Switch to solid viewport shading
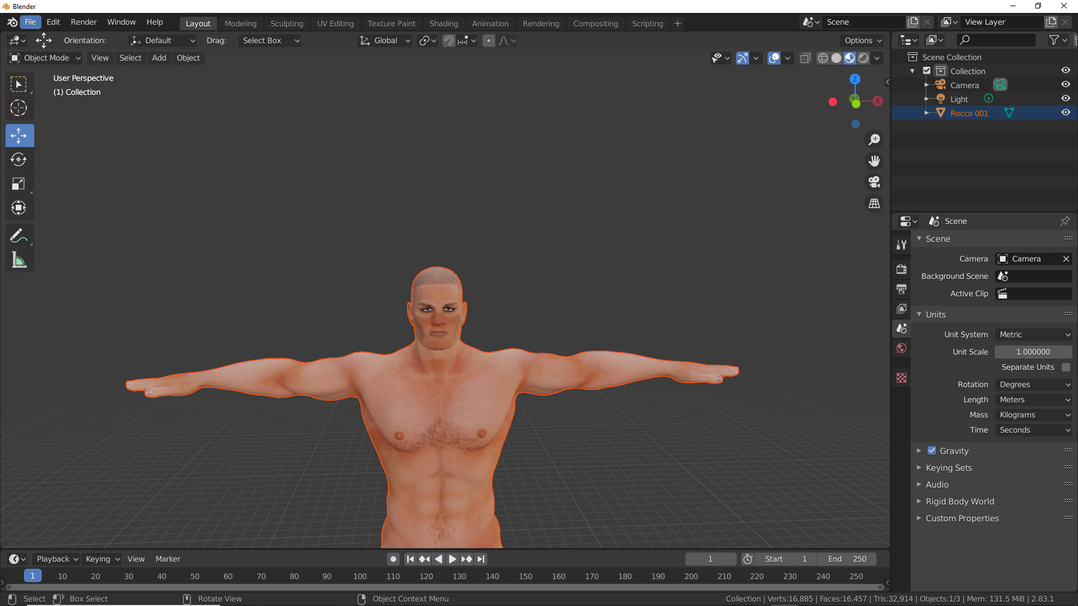 pos(836,58)
